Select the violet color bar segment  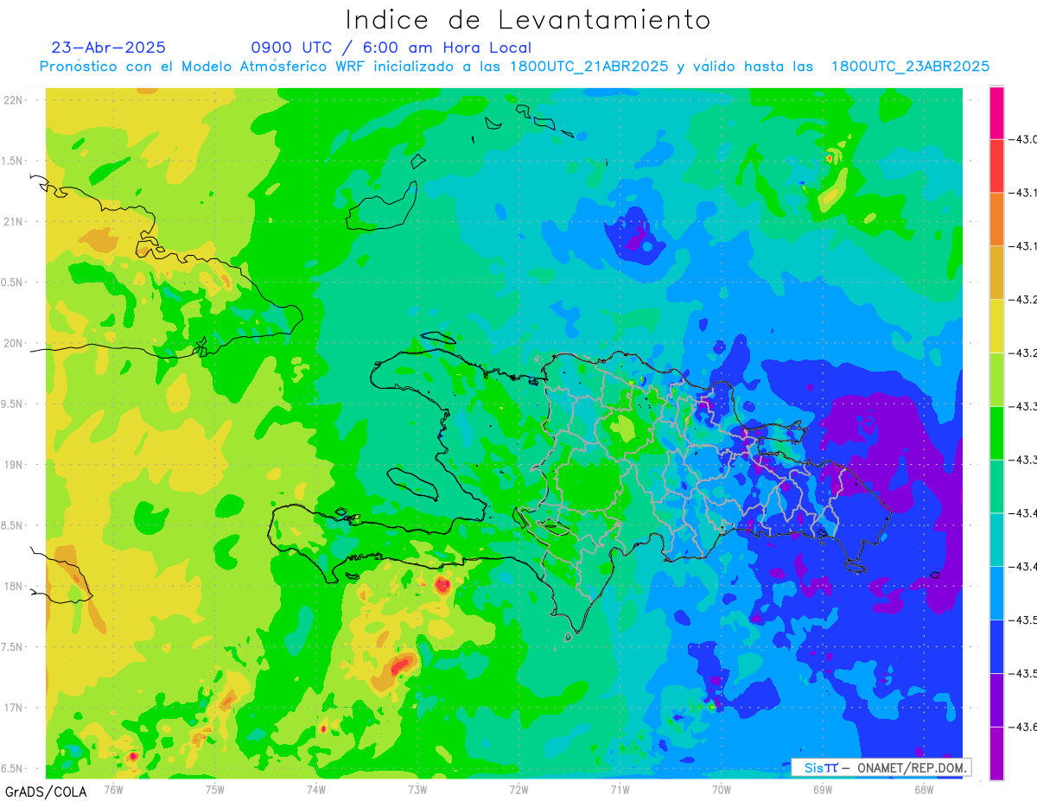(x=996, y=700)
